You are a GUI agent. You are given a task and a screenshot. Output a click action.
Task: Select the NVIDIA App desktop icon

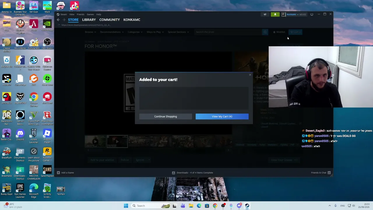47,26
